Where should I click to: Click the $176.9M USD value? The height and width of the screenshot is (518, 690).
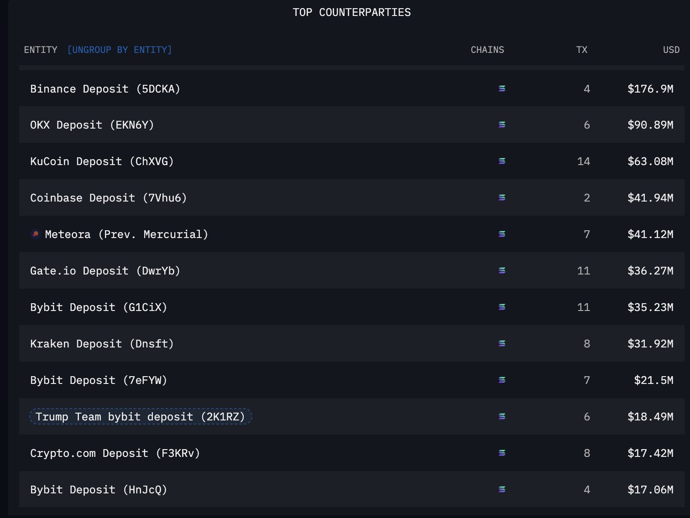click(650, 89)
